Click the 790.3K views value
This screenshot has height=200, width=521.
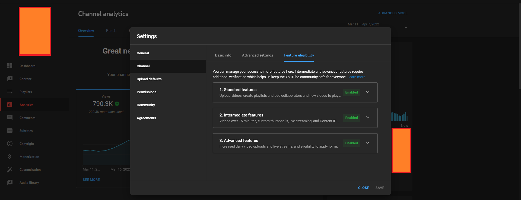[103, 104]
